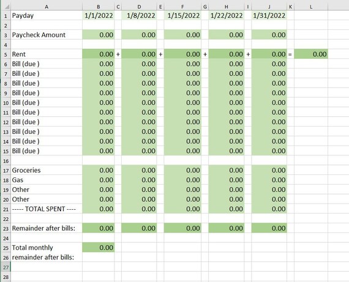349x282 pixels.
Task: Select row 5 header
Action: (x=6, y=54)
